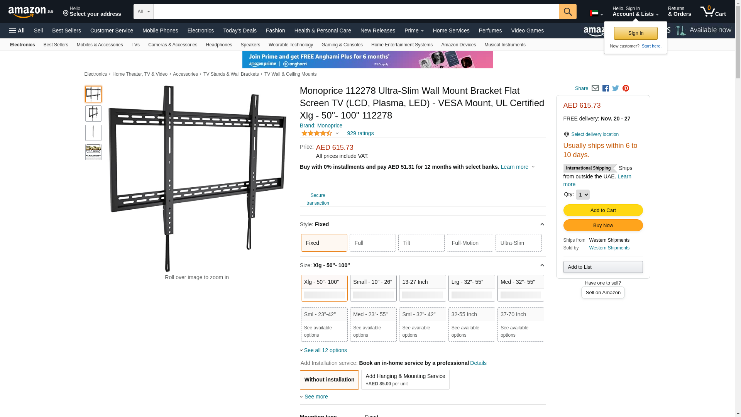Choose the Small - 10" - 26" size
The width and height of the screenshot is (741, 417).
(x=373, y=288)
